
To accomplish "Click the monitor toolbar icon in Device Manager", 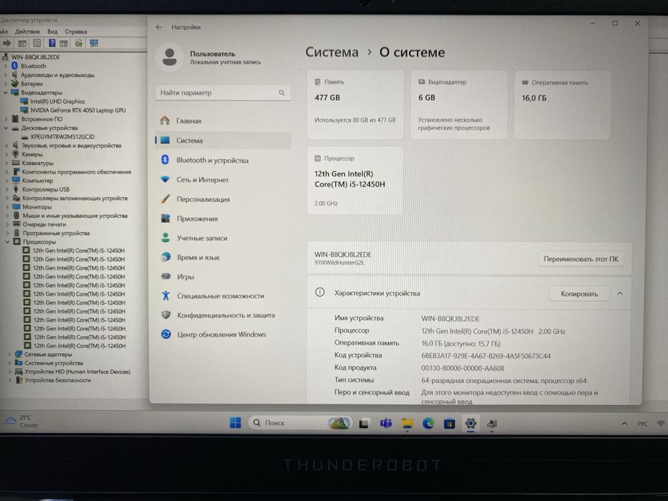I will point(94,43).
